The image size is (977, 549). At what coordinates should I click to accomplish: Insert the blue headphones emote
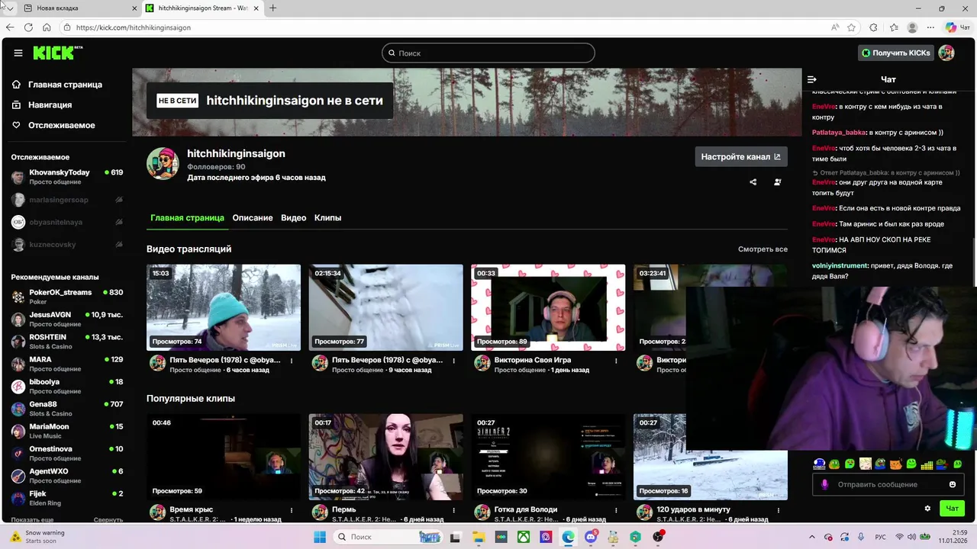tap(819, 464)
